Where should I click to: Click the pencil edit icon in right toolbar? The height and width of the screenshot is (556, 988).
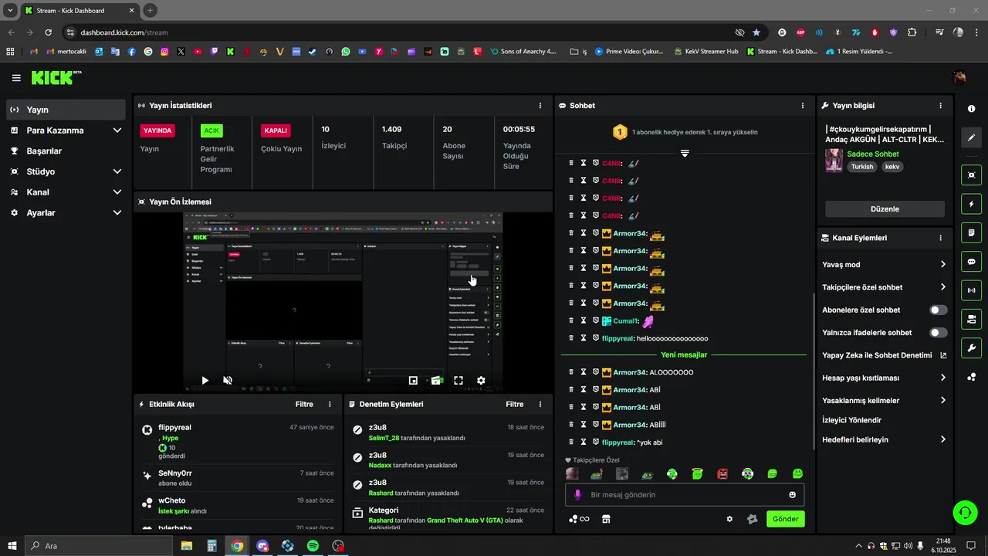pyautogui.click(x=971, y=137)
